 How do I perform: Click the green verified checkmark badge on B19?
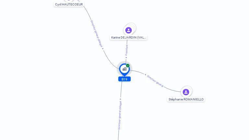point(128,65)
